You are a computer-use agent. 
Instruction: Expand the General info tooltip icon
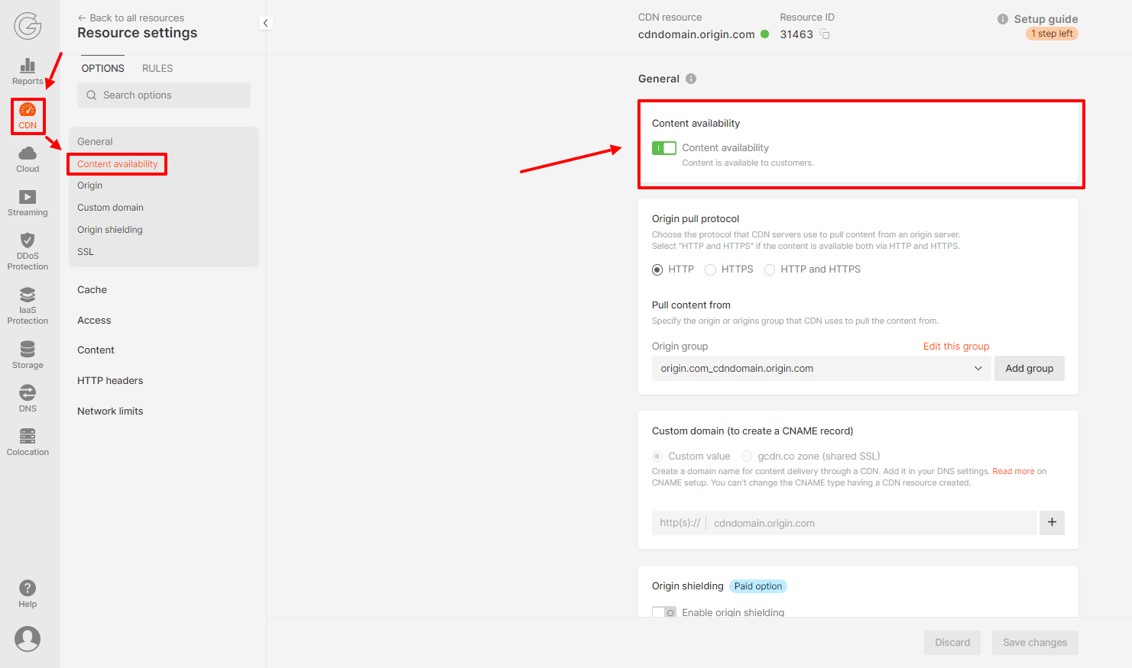click(x=692, y=78)
